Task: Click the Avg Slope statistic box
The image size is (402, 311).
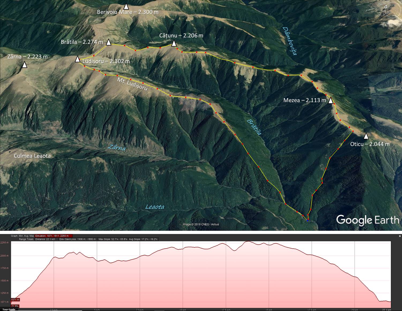Action: point(143,239)
